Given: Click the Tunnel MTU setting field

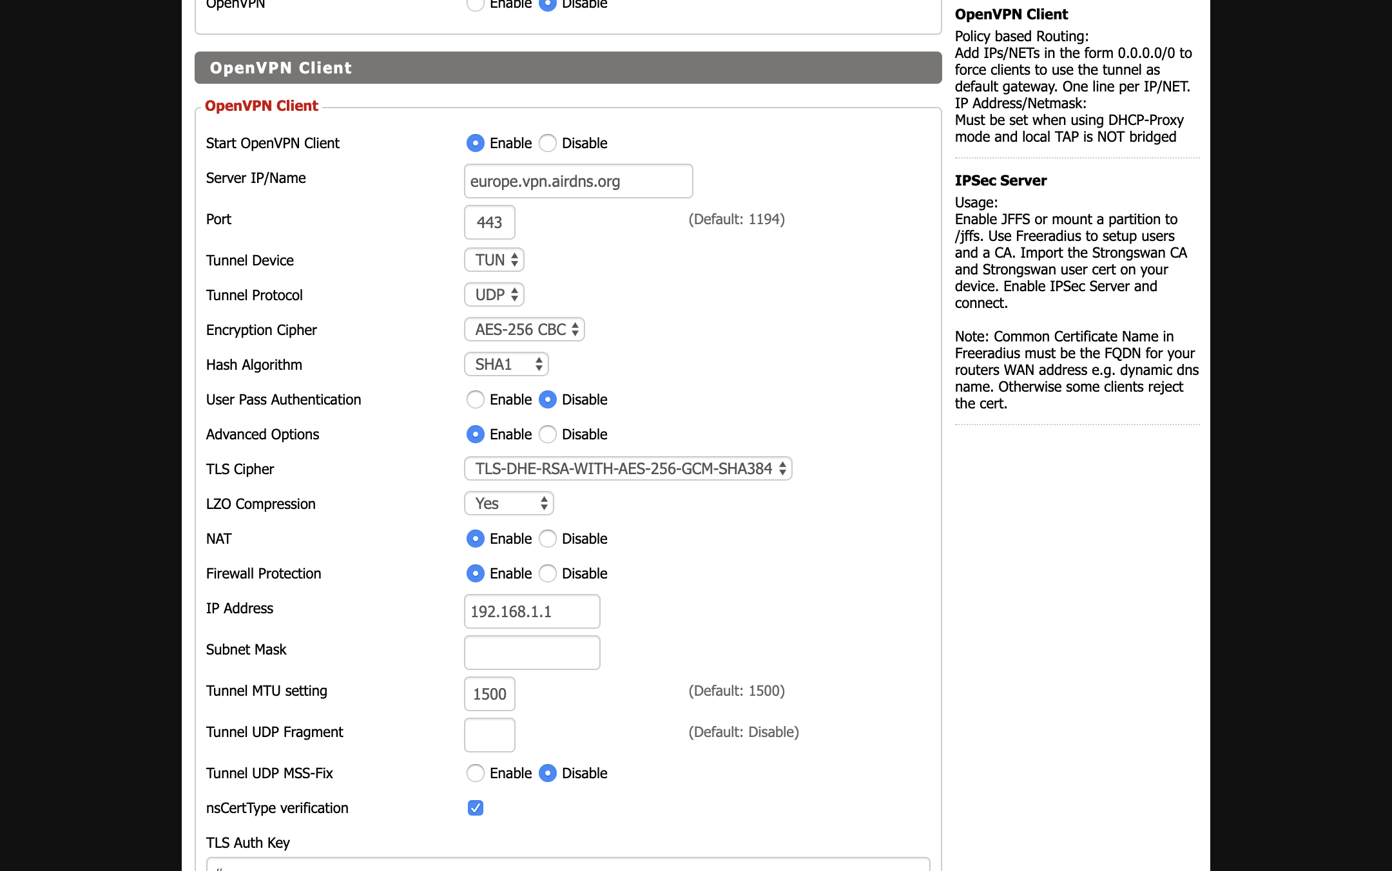Looking at the screenshot, I should [489, 694].
